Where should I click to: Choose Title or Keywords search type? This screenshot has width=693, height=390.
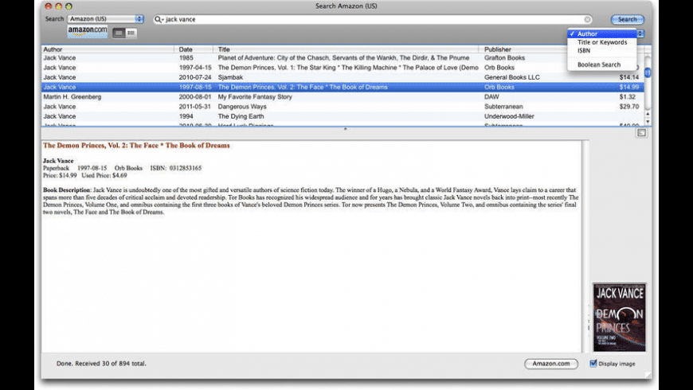(601, 42)
